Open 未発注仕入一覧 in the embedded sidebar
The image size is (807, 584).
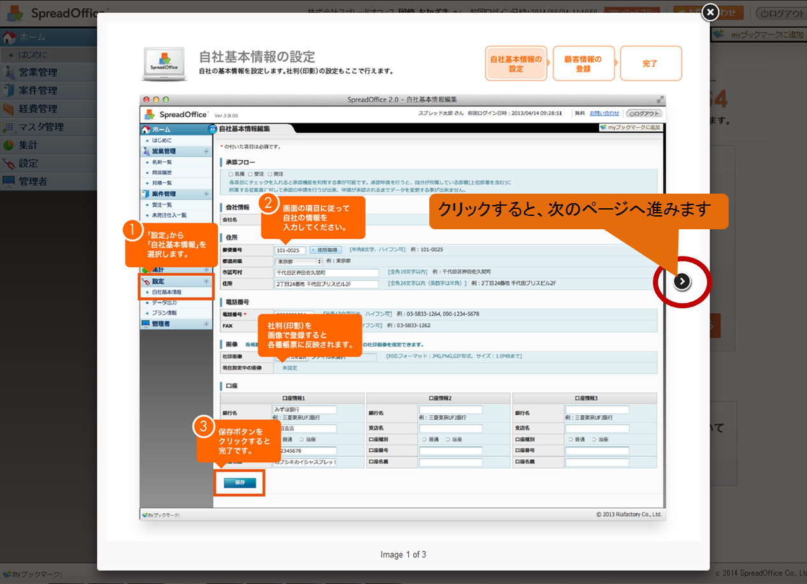[x=168, y=215]
